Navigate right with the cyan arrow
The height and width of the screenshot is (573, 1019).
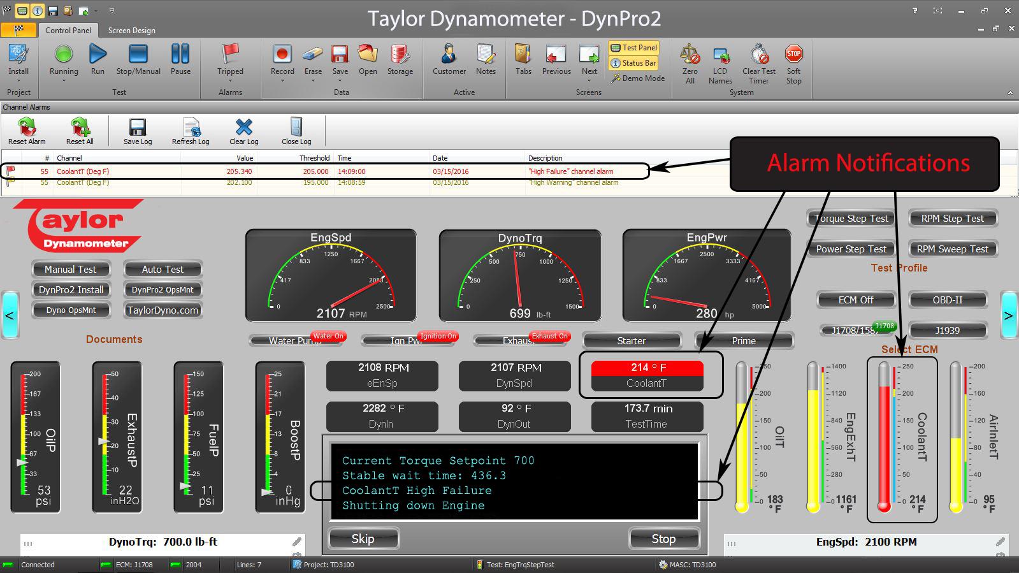pyautogui.click(x=1009, y=314)
